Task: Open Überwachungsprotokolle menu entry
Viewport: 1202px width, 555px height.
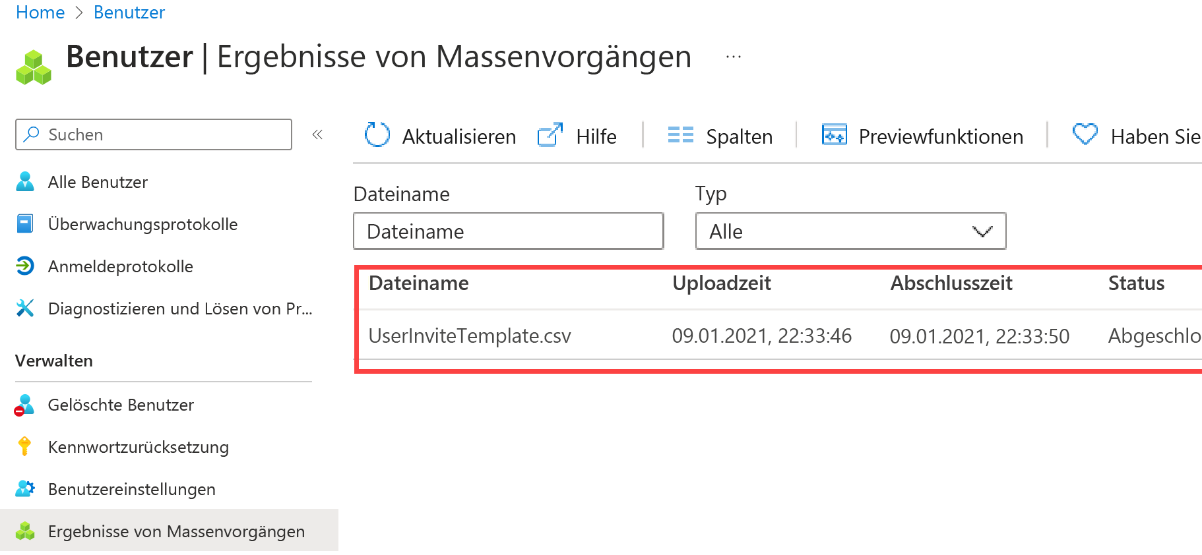Action: click(x=142, y=224)
